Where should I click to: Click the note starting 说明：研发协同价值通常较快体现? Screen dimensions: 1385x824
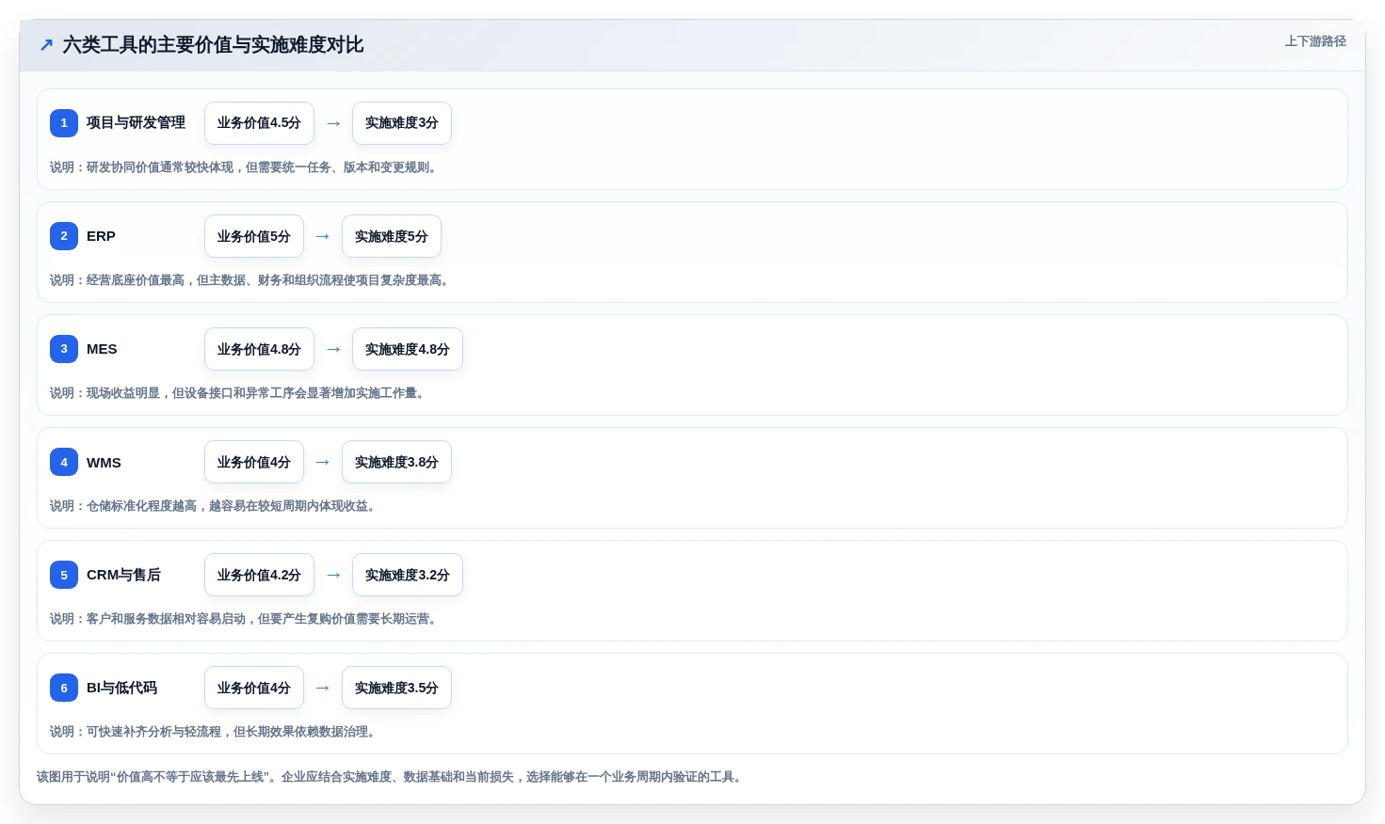pos(245,167)
